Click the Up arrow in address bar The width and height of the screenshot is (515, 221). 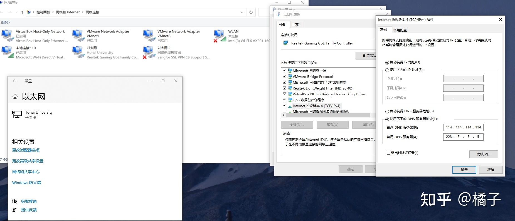(x=22, y=12)
